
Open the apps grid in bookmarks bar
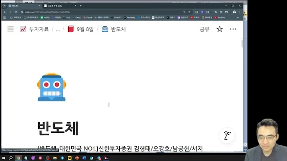(4, 17)
